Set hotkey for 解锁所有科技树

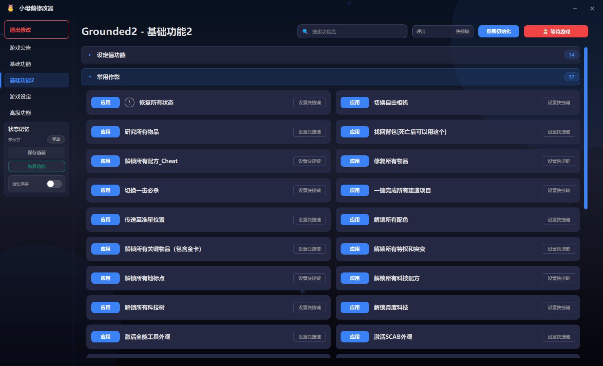point(310,307)
